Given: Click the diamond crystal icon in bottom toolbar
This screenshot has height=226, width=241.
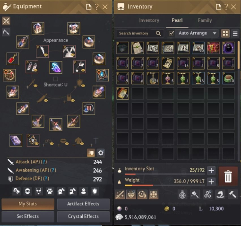Looking at the screenshot, I should click(131, 194).
